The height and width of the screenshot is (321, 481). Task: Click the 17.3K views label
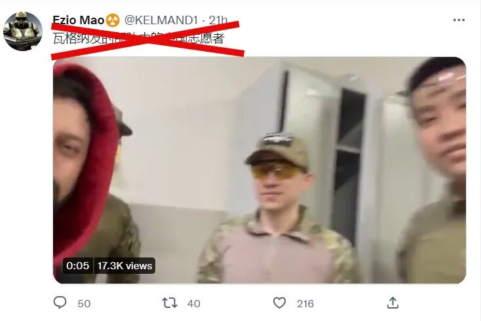(125, 265)
